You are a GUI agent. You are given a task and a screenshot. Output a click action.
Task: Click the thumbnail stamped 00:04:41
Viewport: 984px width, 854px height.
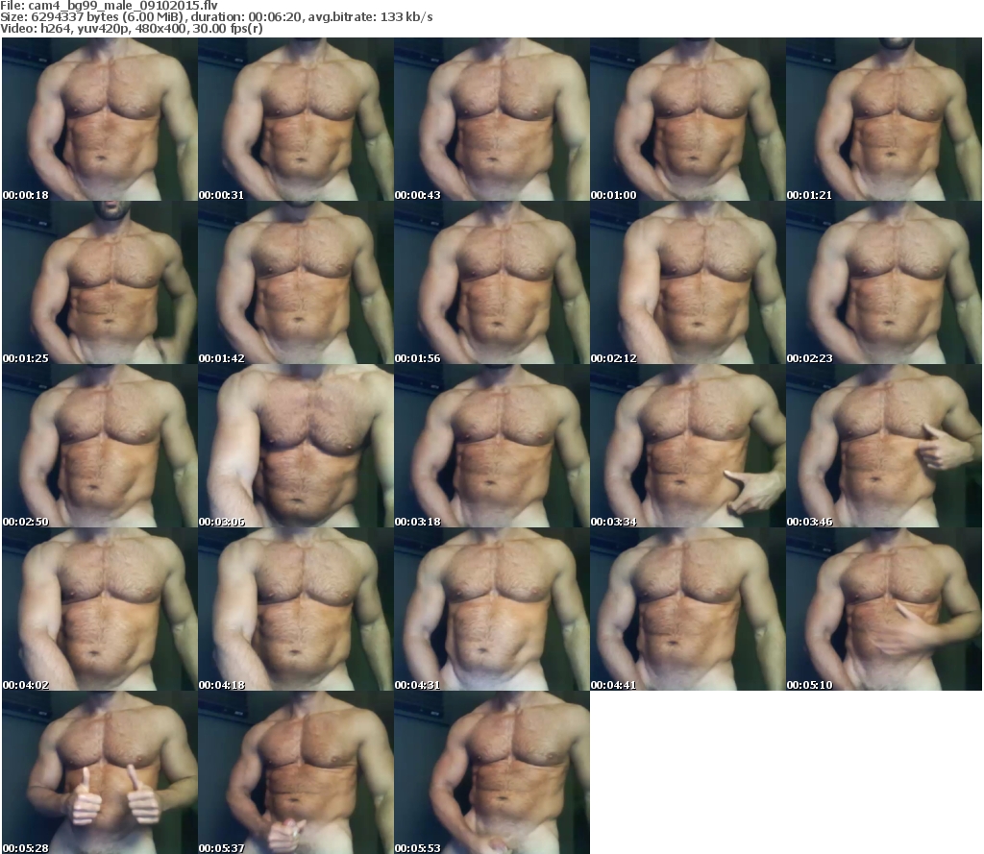[x=688, y=609]
